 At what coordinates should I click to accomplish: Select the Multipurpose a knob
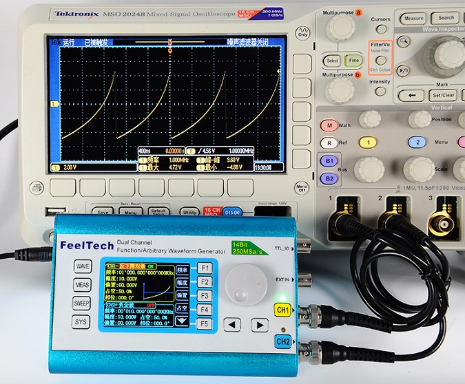(340, 28)
